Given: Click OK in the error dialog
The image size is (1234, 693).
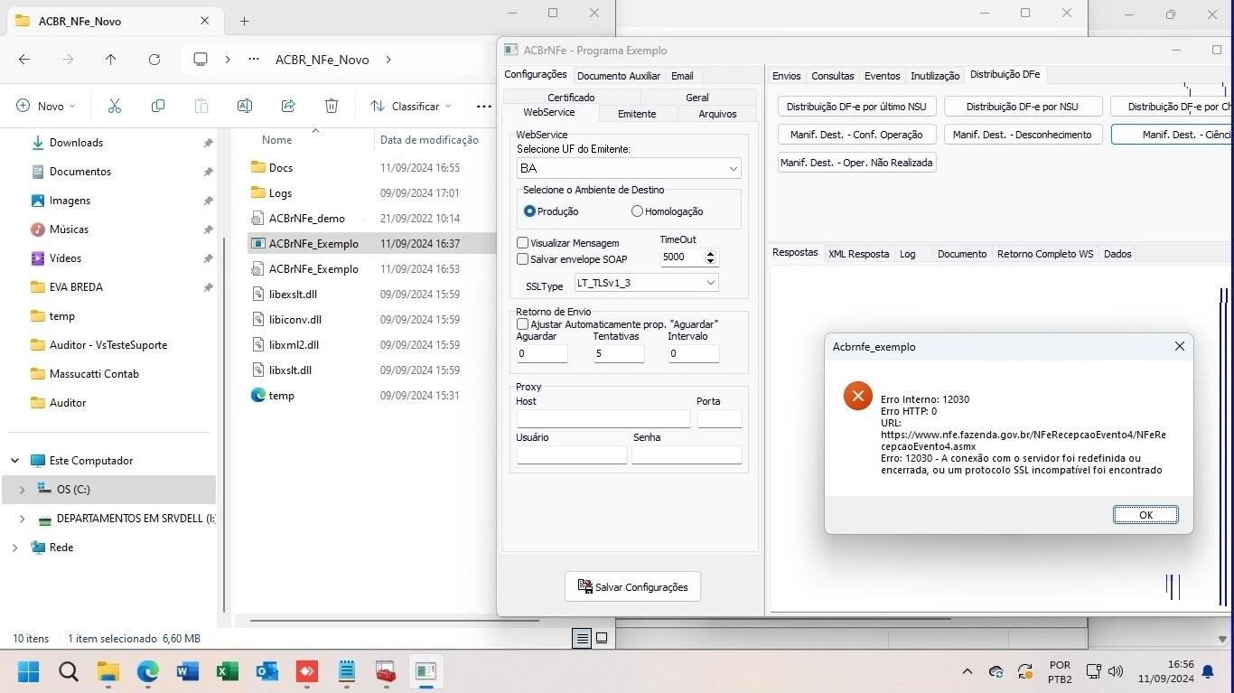Looking at the screenshot, I should coord(1145,515).
